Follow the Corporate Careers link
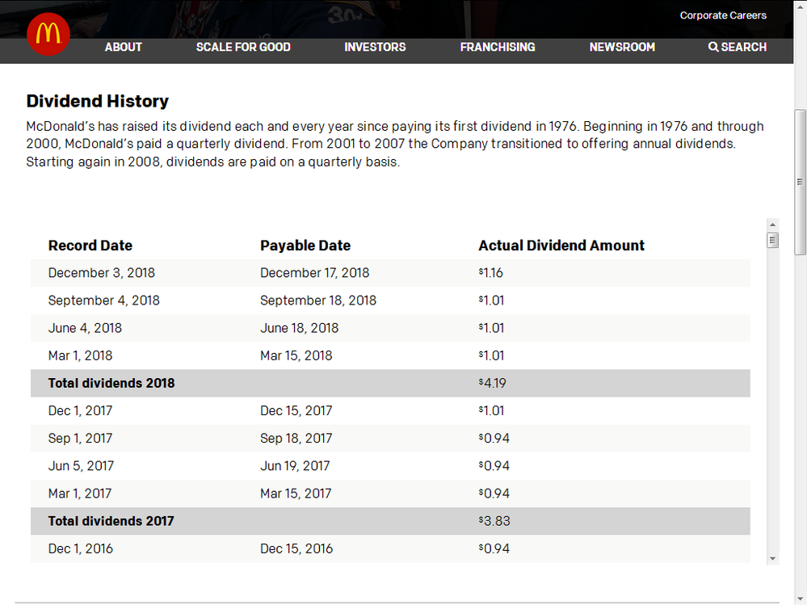Screen dimensions: 807x605 [723, 15]
